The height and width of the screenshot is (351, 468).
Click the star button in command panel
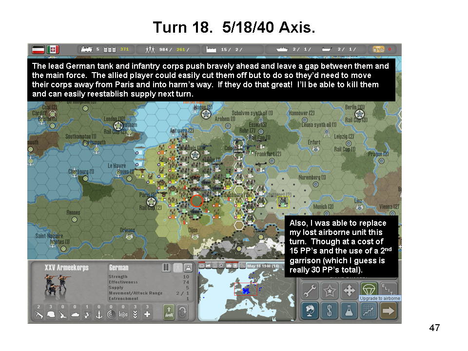[330, 291]
